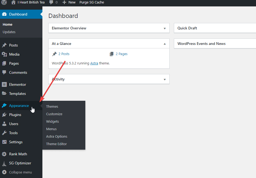Click the At a Glance heading text

click(61, 44)
